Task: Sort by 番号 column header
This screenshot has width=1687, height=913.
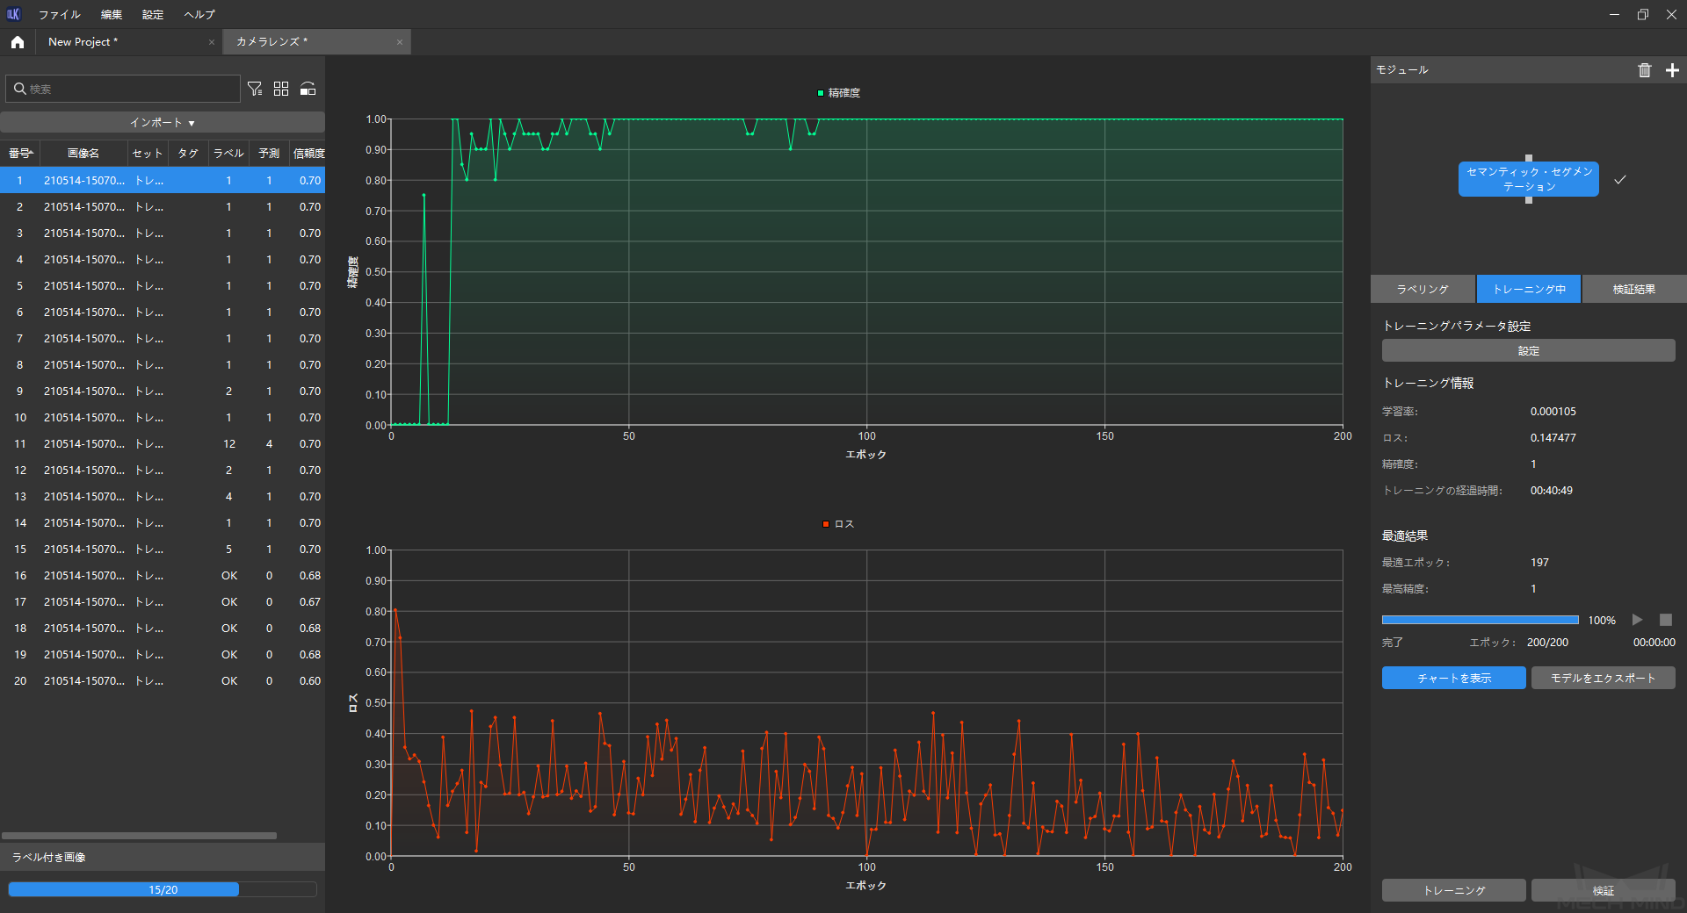Action: coord(20,154)
